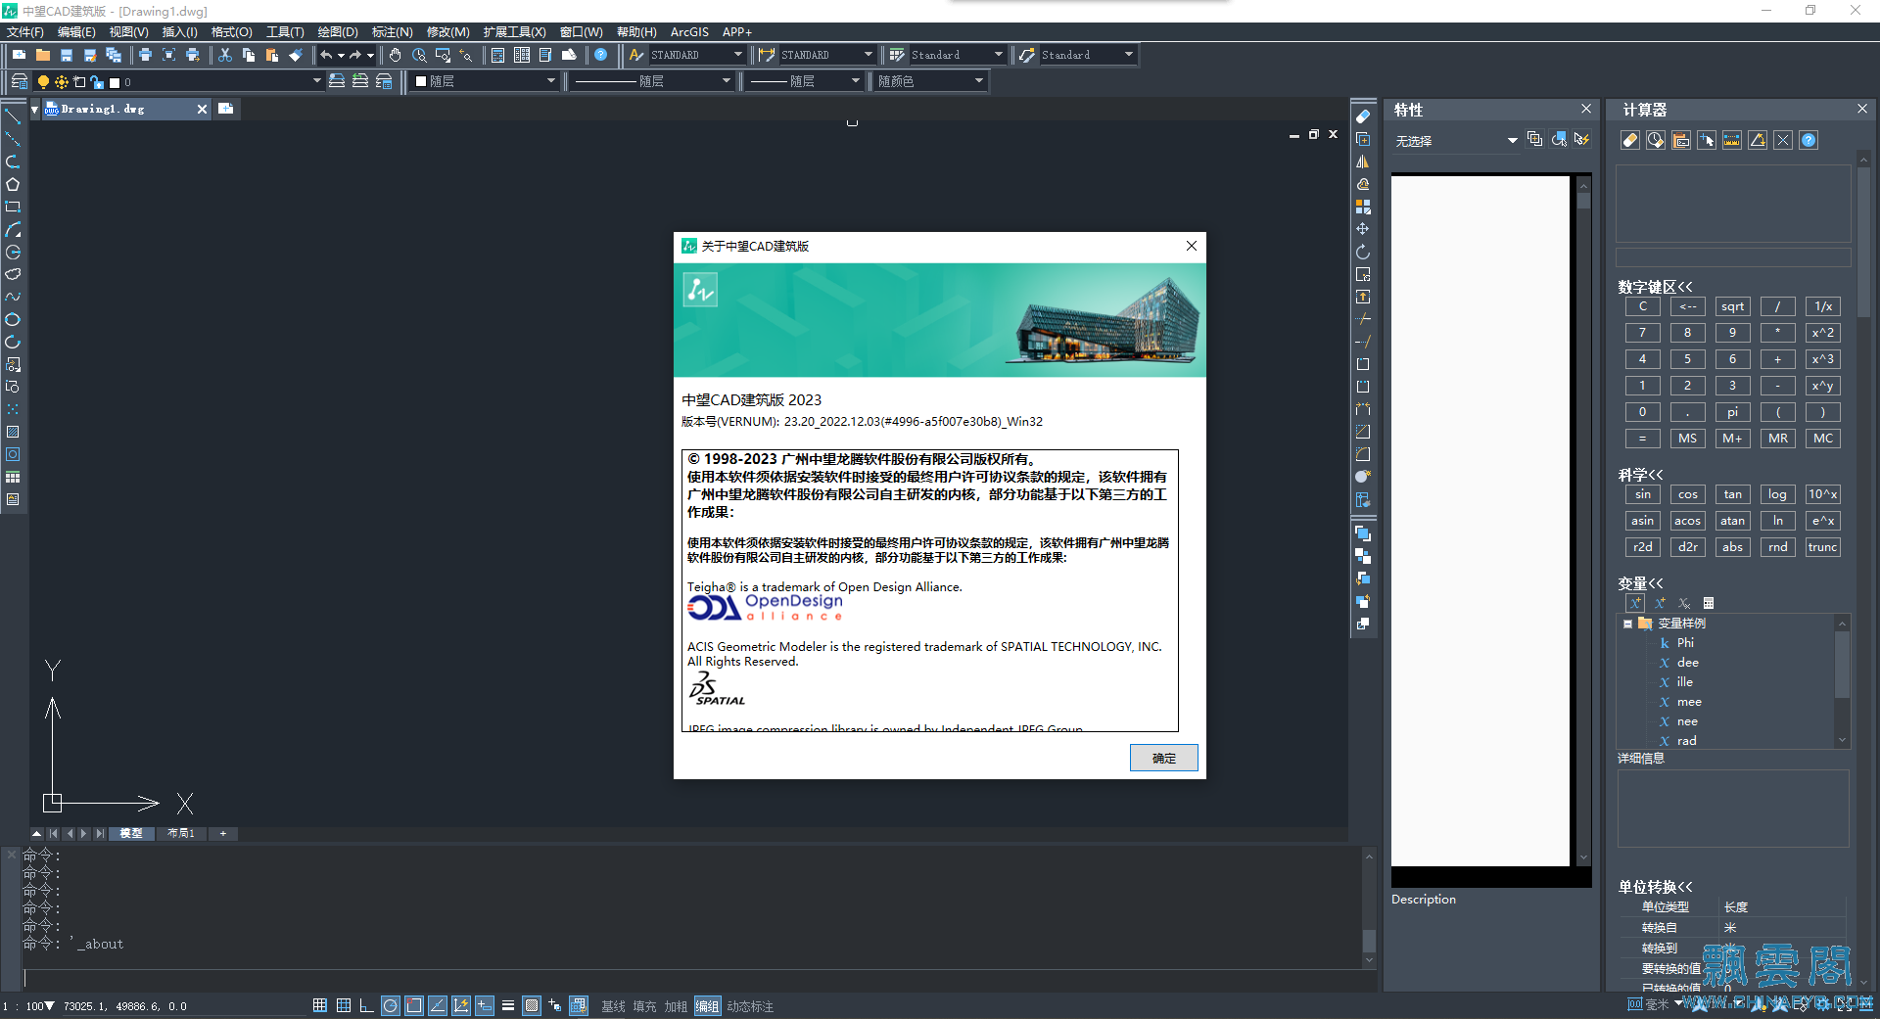Image resolution: width=1880 pixels, height=1019 pixels.
Task: Select the Match Properties brush icon
Action: click(296, 55)
